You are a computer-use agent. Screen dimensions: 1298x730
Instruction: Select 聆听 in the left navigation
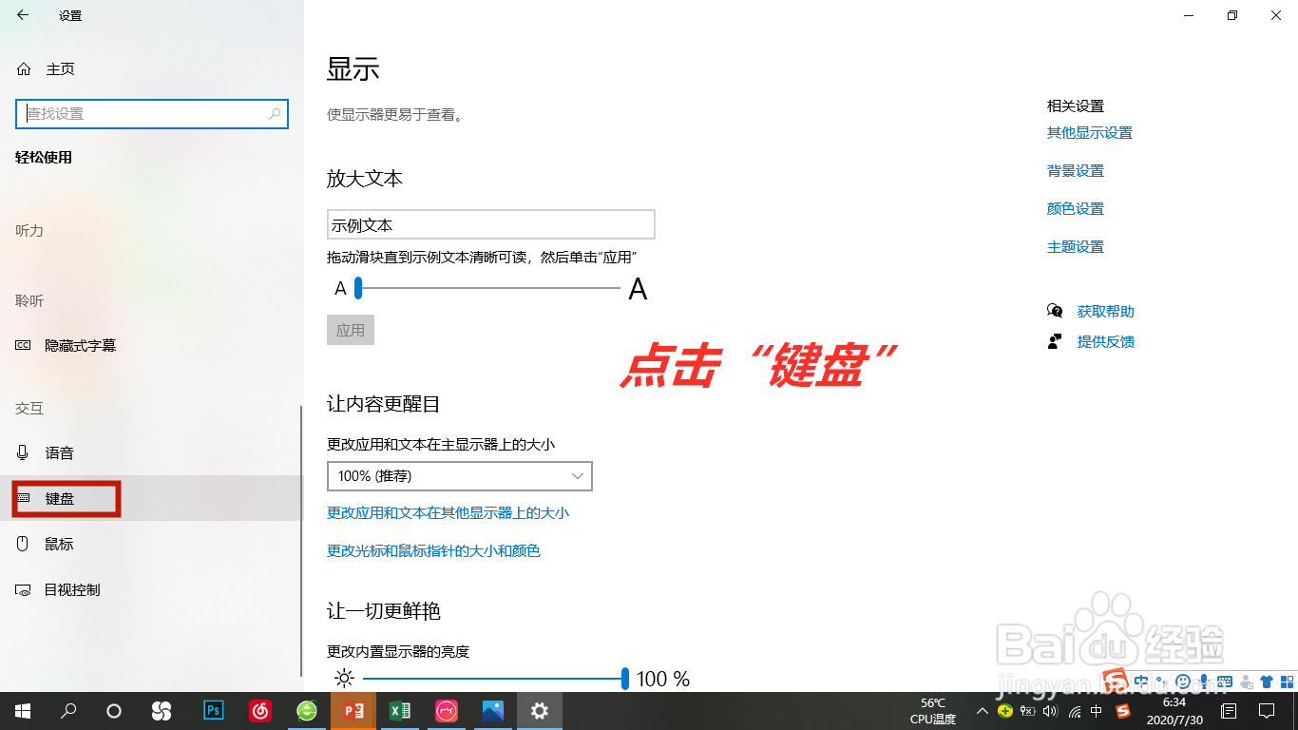29,300
